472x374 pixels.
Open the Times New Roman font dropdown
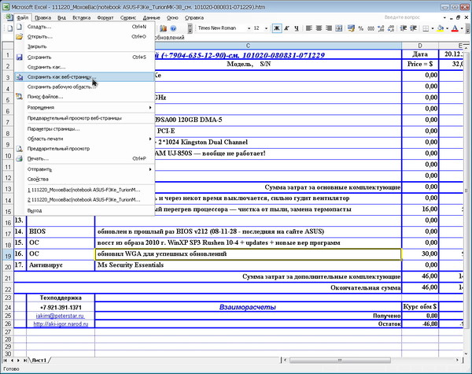pyautogui.click(x=249, y=28)
